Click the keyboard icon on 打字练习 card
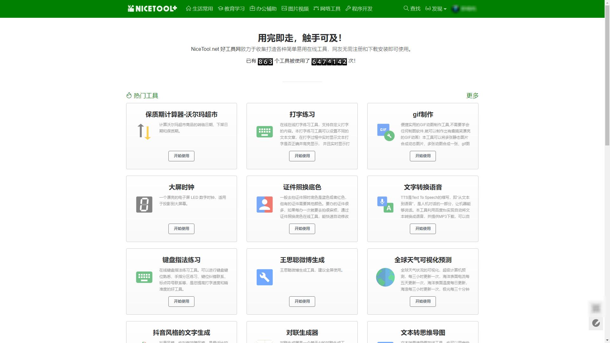Viewport: 610px width, 343px height. [265, 131]
